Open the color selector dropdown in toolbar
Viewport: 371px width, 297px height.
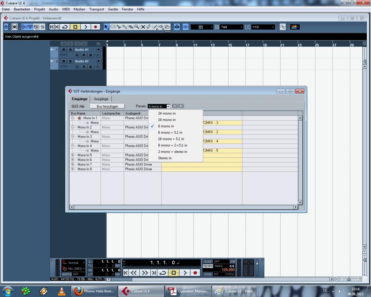(x=295, y=27)
